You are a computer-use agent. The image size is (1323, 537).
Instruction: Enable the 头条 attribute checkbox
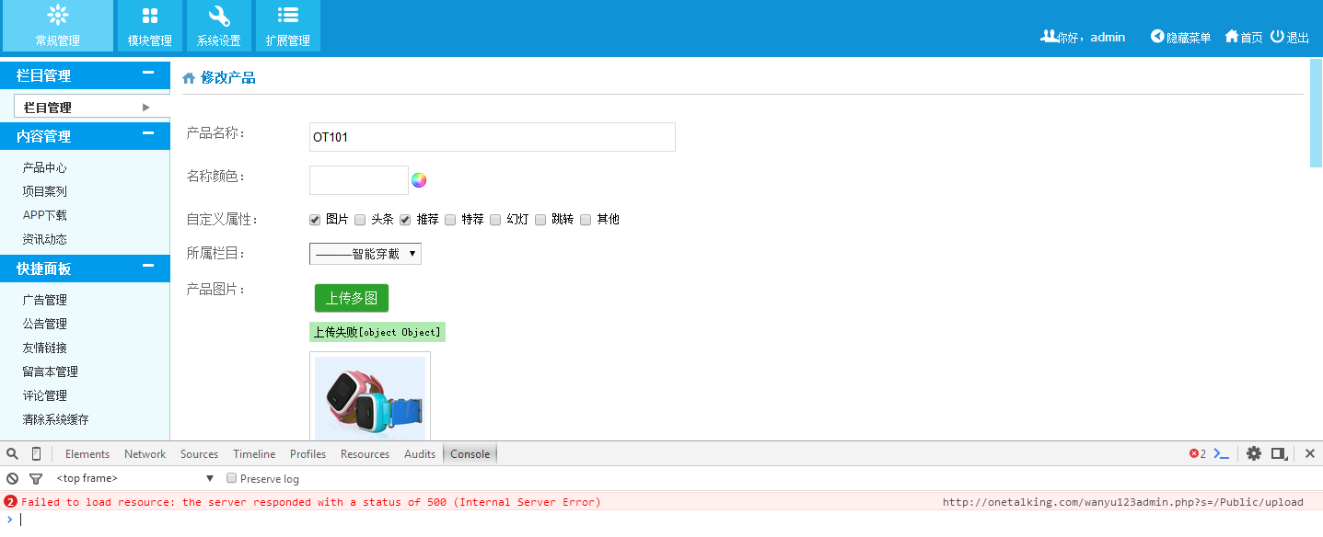coord(360,220)
